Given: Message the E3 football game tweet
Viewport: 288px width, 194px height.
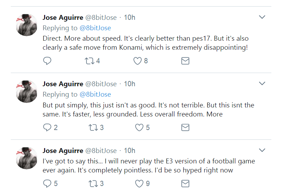Looking at the screenshot, I should click(186, 183).
